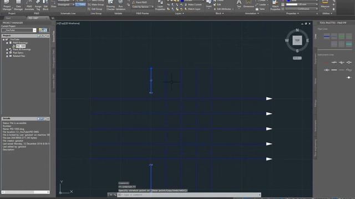Click the Source Files side tab
The height and width of the screenshot is (199, 355).
54,36
